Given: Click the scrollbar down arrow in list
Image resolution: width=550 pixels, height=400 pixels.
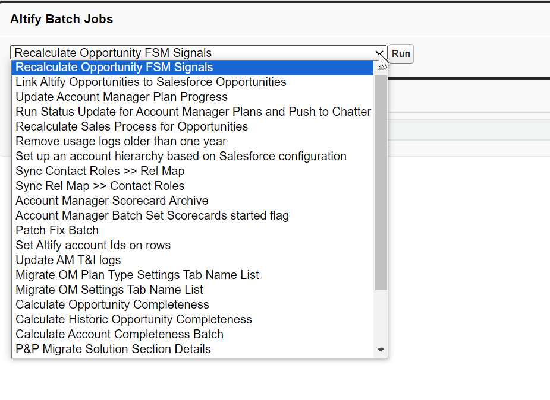Looking at the screenshot, I should (x=381, y=350).
